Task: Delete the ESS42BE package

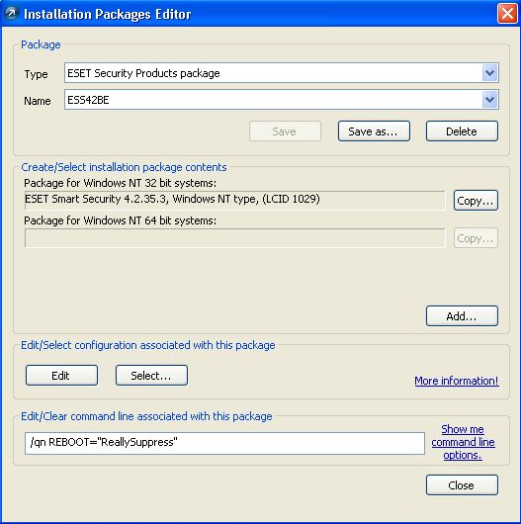Action: point(462,131)
